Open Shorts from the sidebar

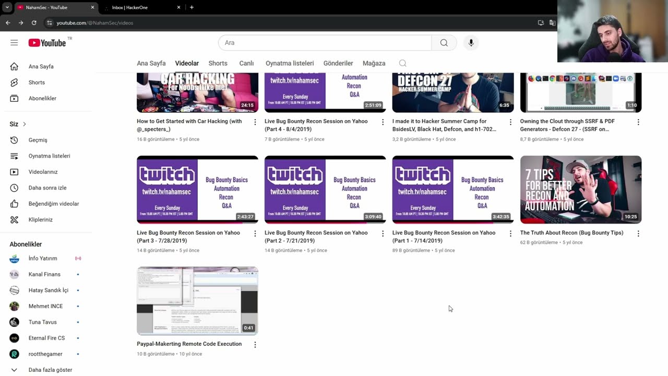coord(36,83)
